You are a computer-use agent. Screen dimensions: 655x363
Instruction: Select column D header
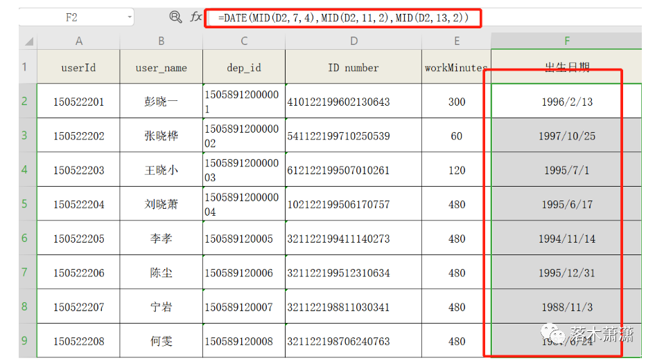pyautogui.click(x=353, y=41)
